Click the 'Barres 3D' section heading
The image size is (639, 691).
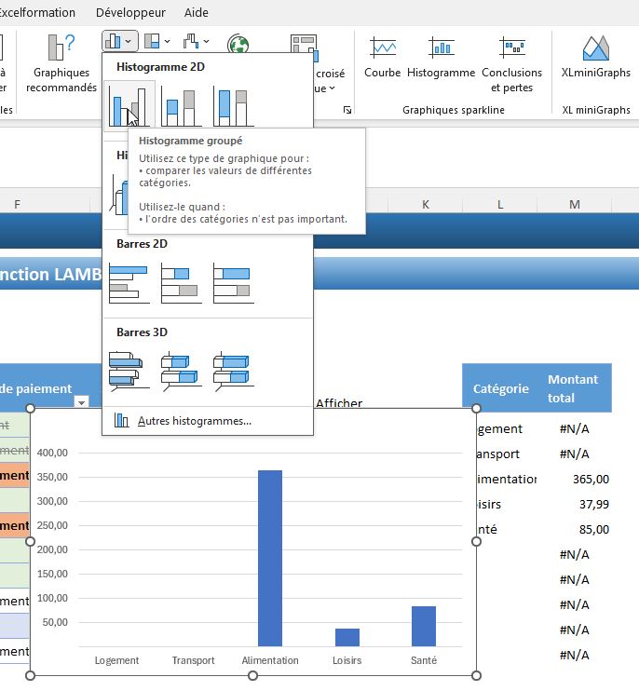coord(142,332)
